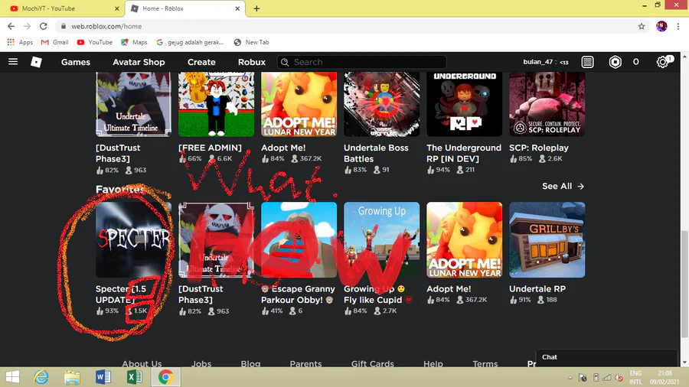Click the 'Undertale RP' game title
The width and height of the screenshot is (689, 387).
click(537, 288)
